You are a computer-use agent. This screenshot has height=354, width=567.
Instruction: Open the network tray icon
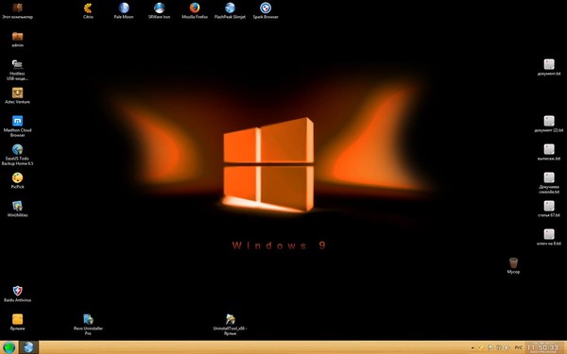pos(499,347)
